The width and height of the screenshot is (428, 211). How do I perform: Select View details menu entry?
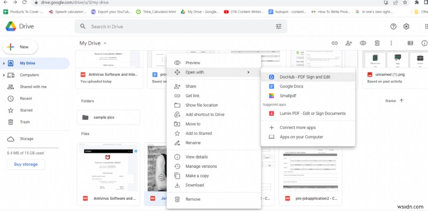click(x=213, y=157)
